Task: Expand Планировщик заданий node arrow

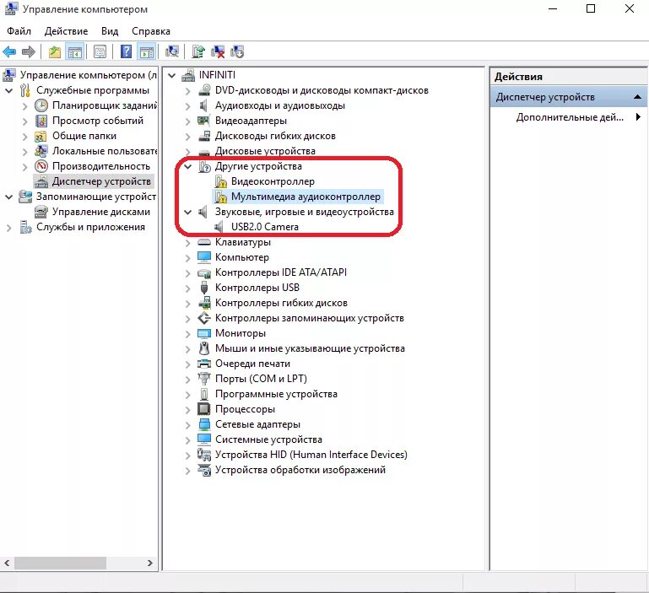Action: coord(24,106)
